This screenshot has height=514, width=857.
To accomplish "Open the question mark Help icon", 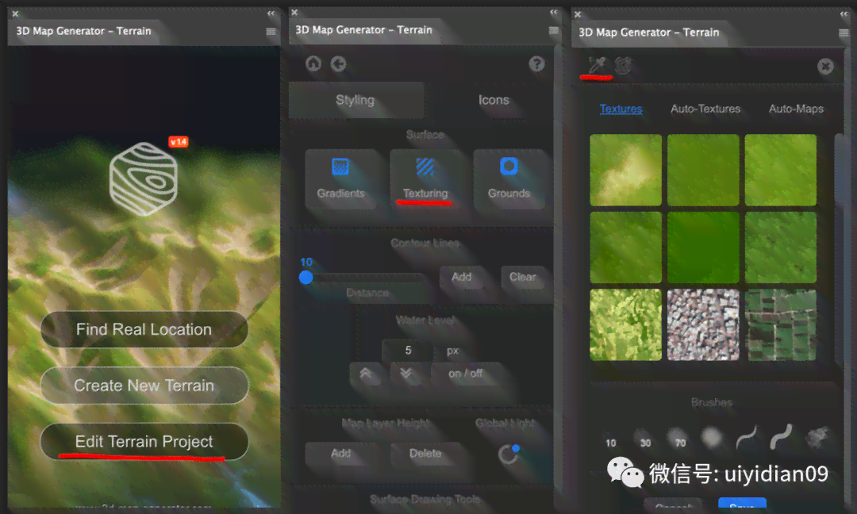I will [x=536, y=64].
